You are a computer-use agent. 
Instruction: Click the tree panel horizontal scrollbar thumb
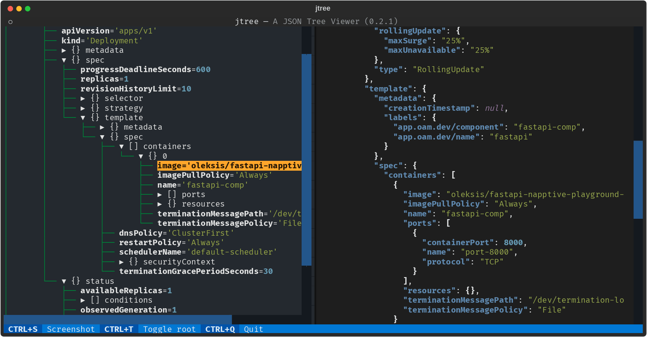point(118,320)
